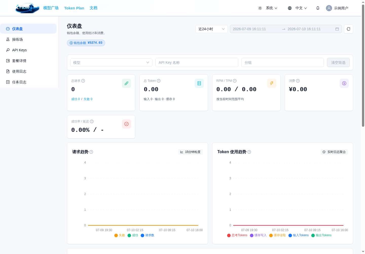
Task: Click the wallet icon beside 套餐详情
Action: tap(8, 61)
